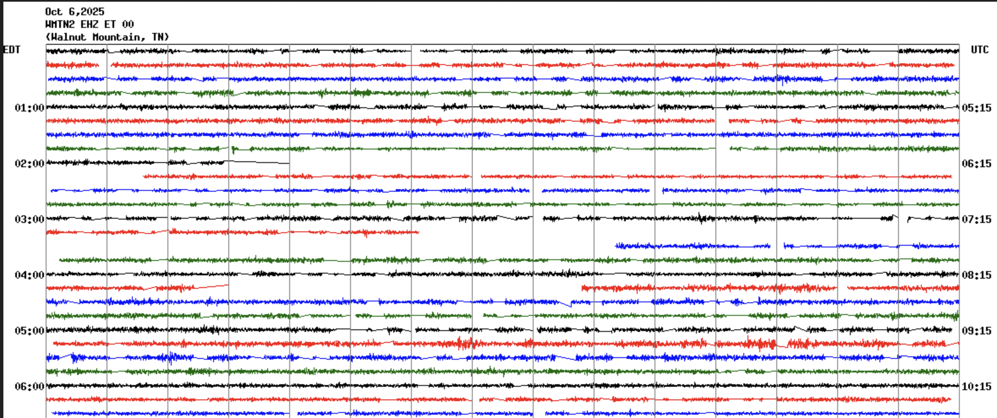
Task: Pick the 04:00 EDT time marker
Action: click(29, 275)
